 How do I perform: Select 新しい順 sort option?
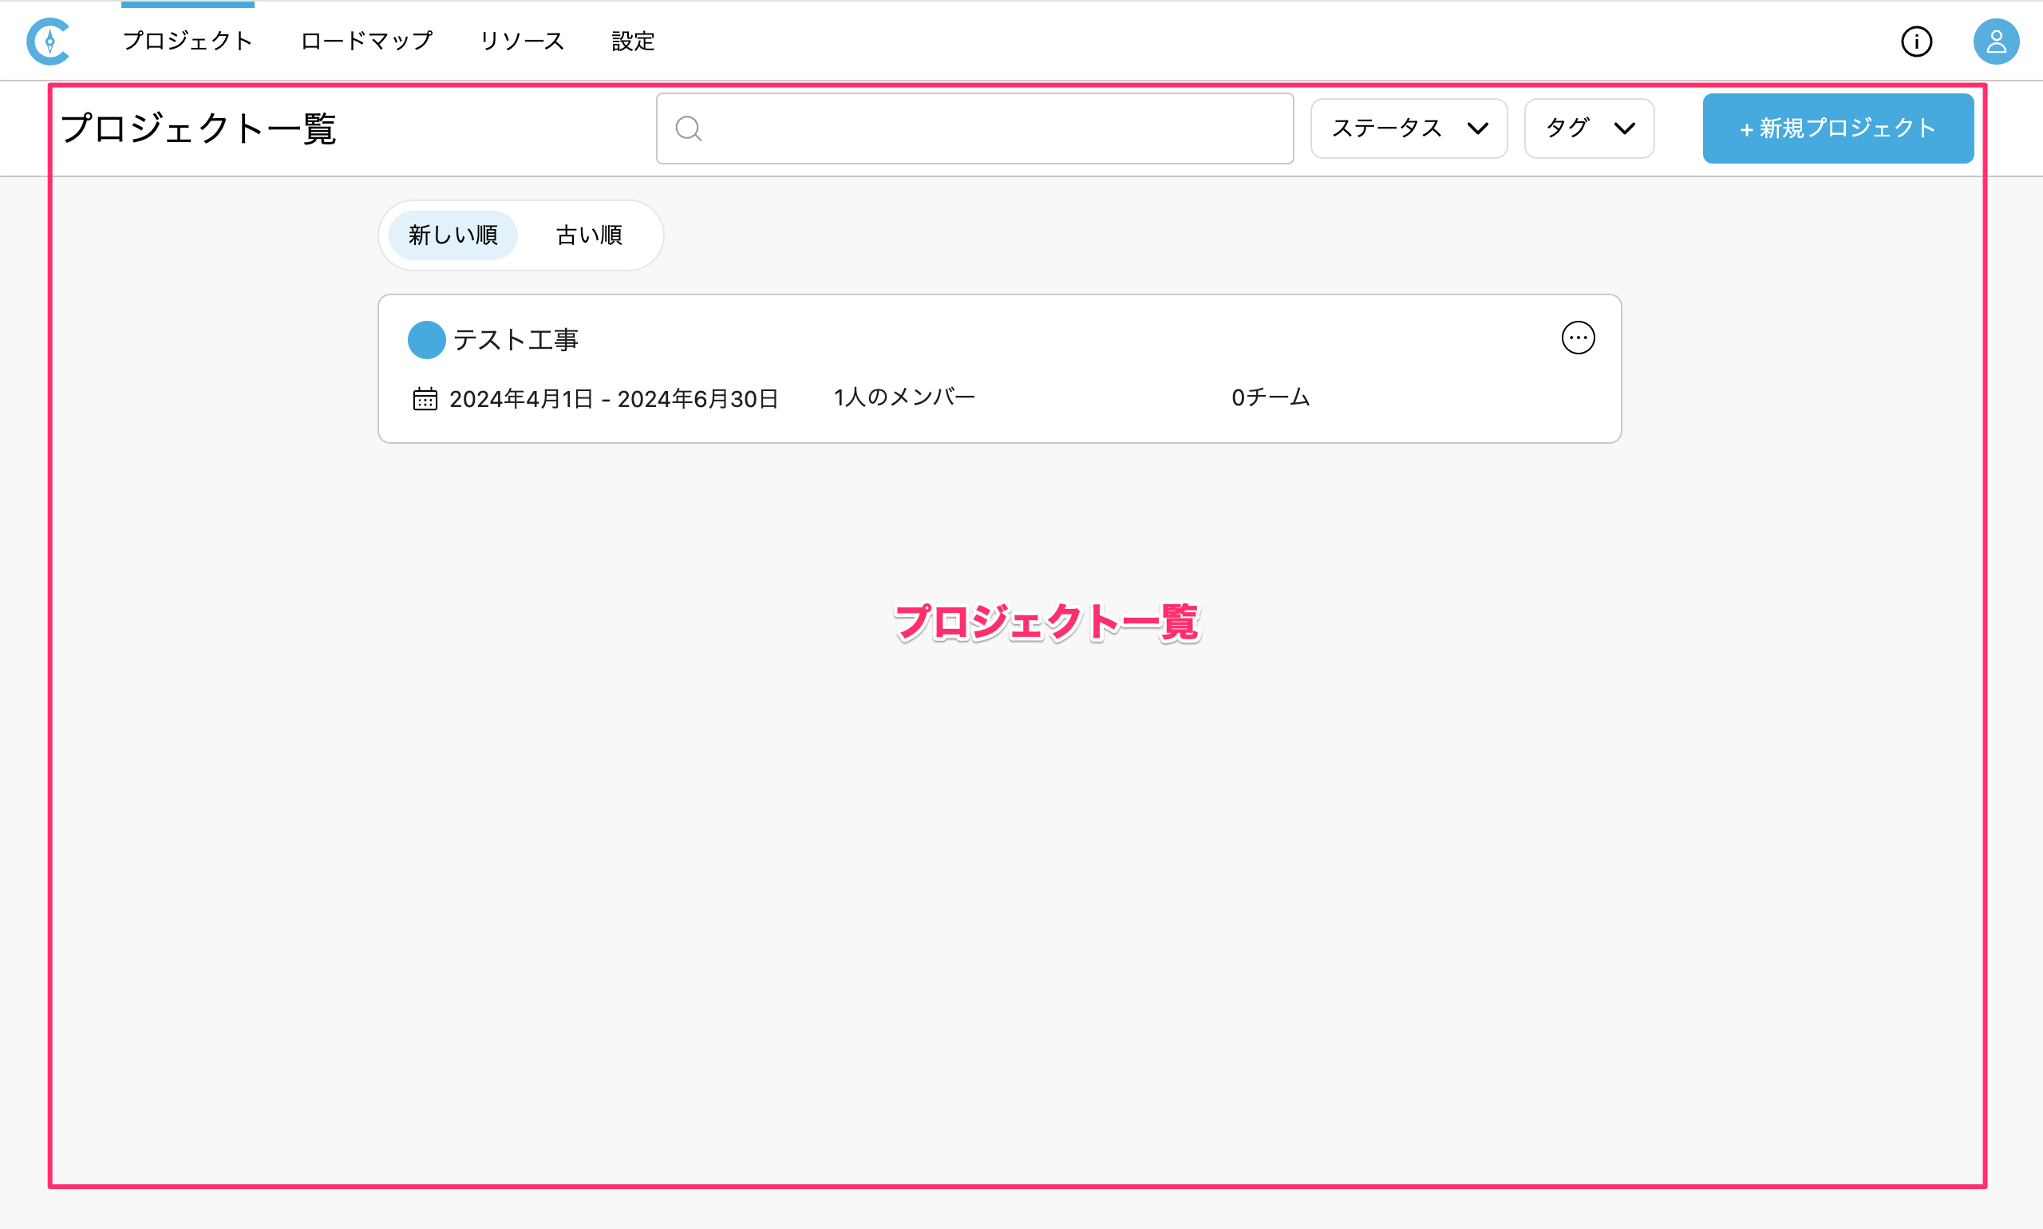[453, 235]
